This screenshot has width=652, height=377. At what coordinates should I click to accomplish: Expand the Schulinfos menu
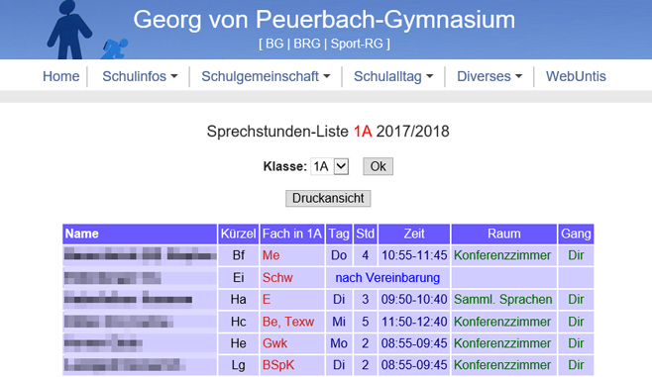[140, 76]
